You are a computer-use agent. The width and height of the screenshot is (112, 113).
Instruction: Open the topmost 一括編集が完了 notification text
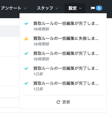click(66, 23)
